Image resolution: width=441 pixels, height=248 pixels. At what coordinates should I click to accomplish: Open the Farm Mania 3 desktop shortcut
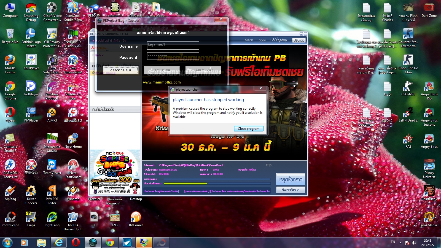(429, 219)
